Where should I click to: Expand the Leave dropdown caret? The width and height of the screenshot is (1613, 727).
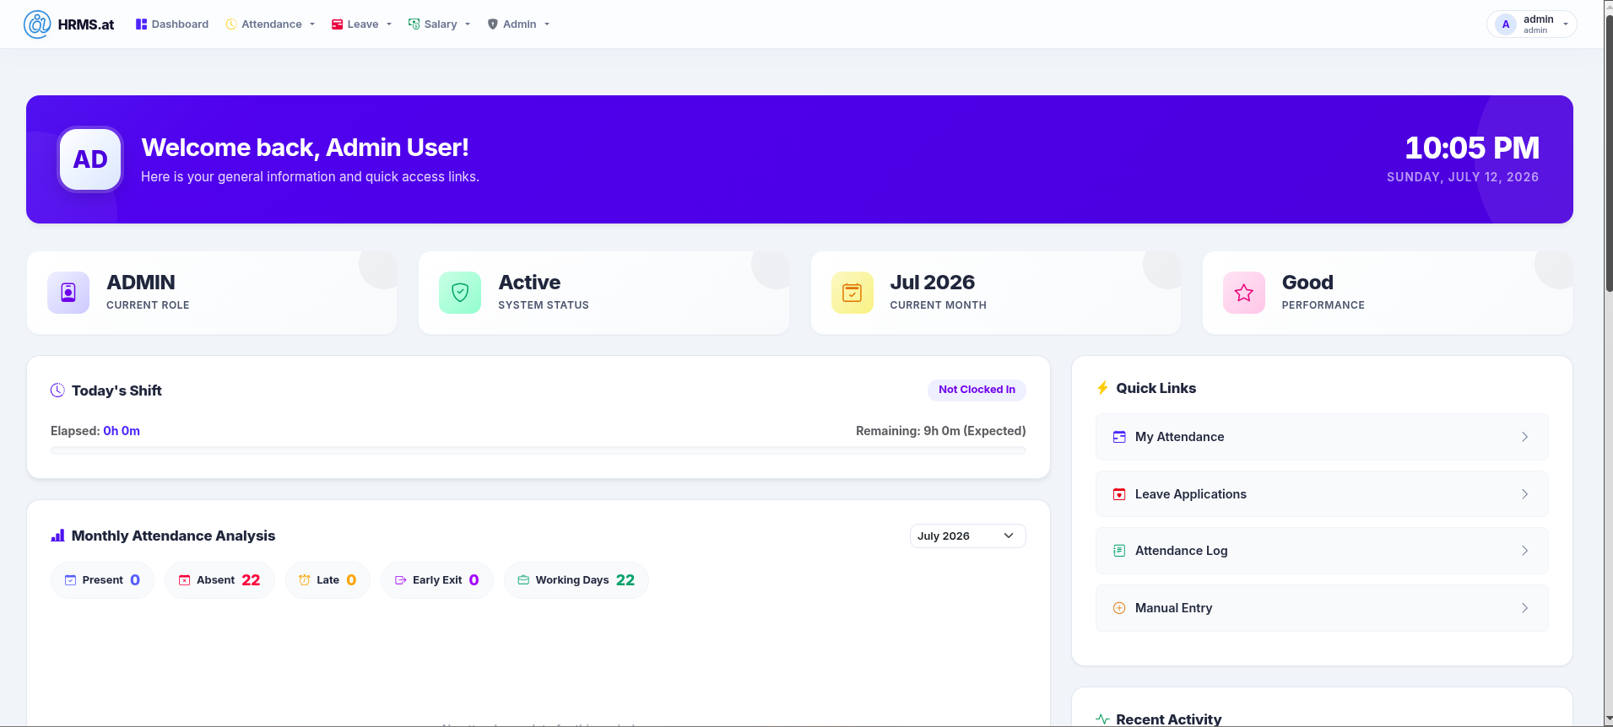tap(389, 24)
